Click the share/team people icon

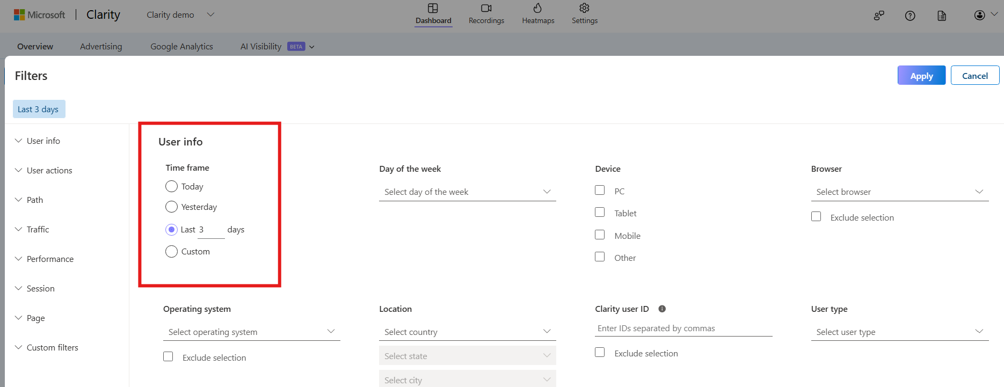pyautogui.click(x=879, y=16)
